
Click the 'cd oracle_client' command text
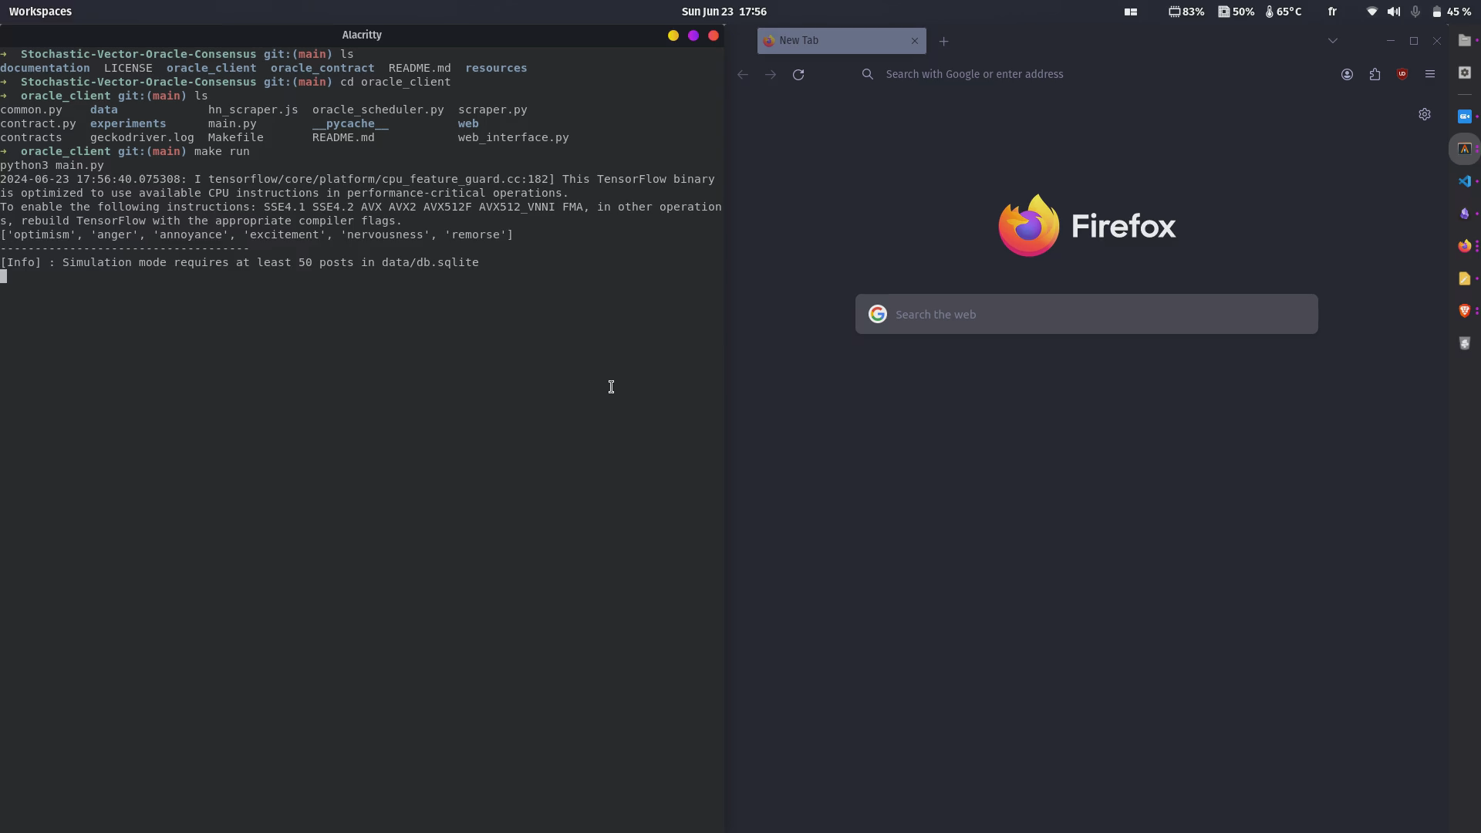396,82
